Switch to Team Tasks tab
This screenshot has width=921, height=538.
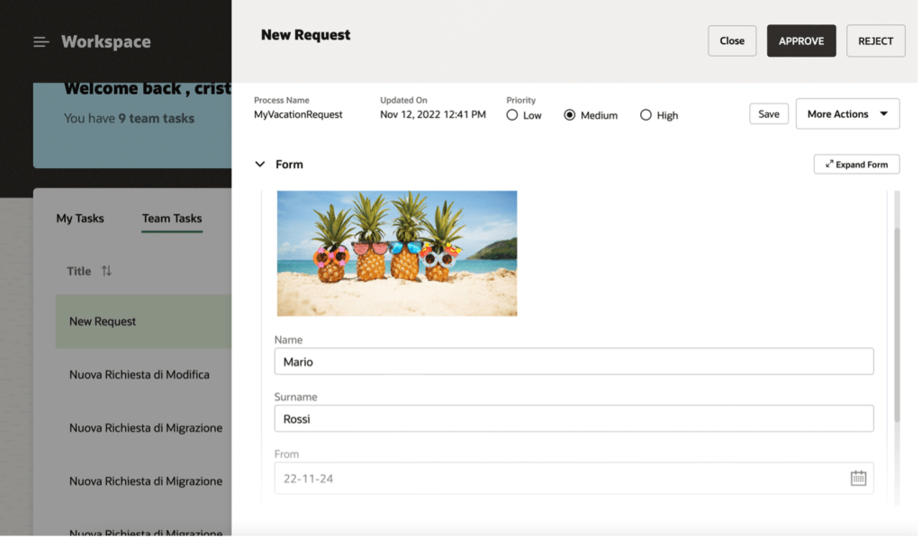[x=172, y=218]
